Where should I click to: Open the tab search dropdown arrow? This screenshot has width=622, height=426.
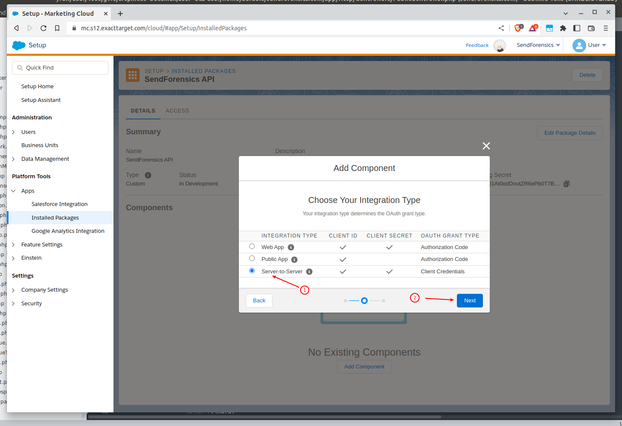[566, 14]
